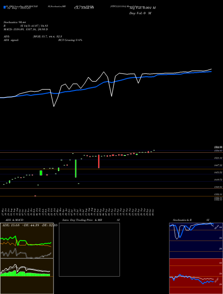Click the 'CL: 1564.99' closing price text
The image size is (223, 294).
point(84,8)
